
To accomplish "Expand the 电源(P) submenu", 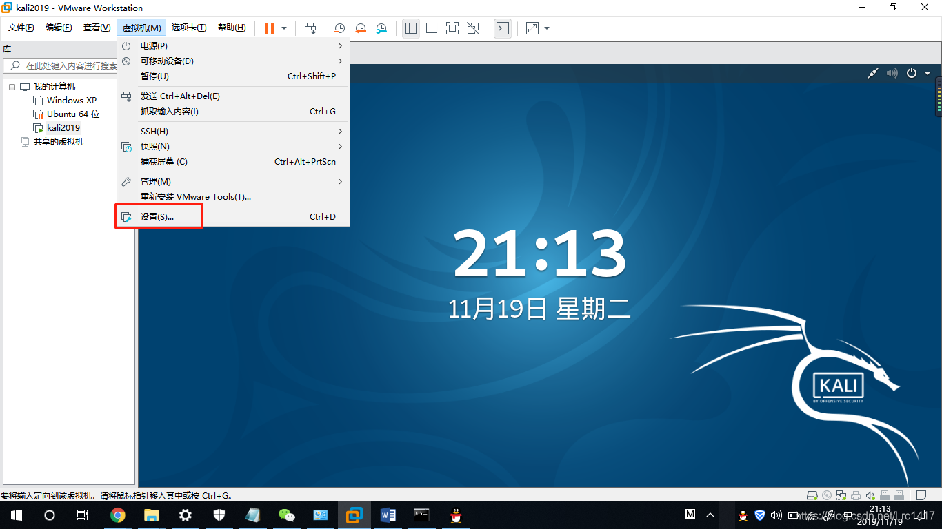I will click(x=234, y=45).
